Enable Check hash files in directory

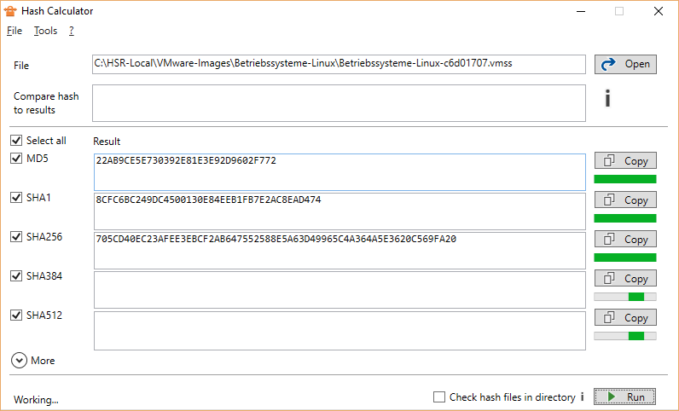(x=439, y=397)
